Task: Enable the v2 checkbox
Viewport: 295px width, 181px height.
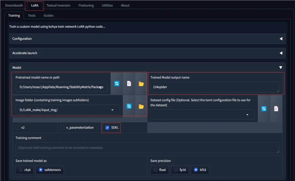Action: pyautogui.click(x=18, y=128)
